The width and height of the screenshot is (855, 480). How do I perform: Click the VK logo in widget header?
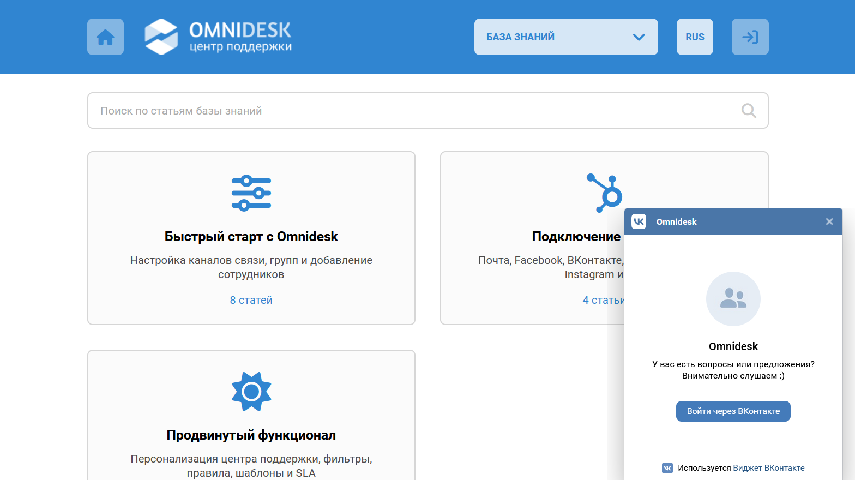point(639,221)
